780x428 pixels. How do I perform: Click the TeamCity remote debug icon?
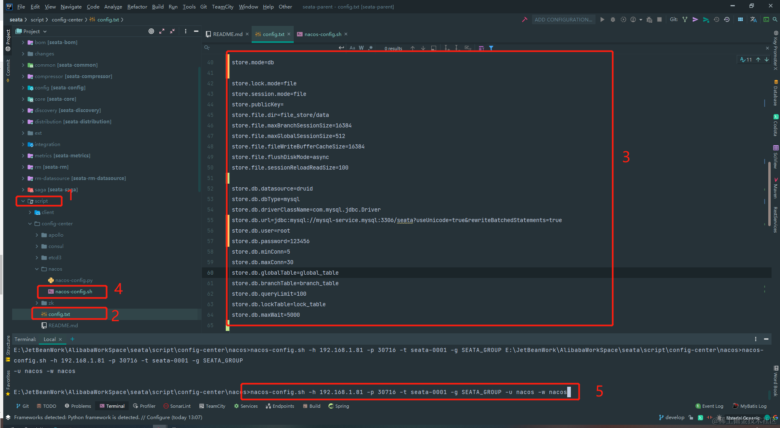coord(649,19)
